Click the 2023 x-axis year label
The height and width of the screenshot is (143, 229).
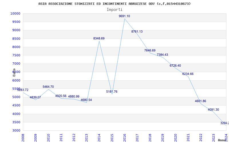coord(214,138)
